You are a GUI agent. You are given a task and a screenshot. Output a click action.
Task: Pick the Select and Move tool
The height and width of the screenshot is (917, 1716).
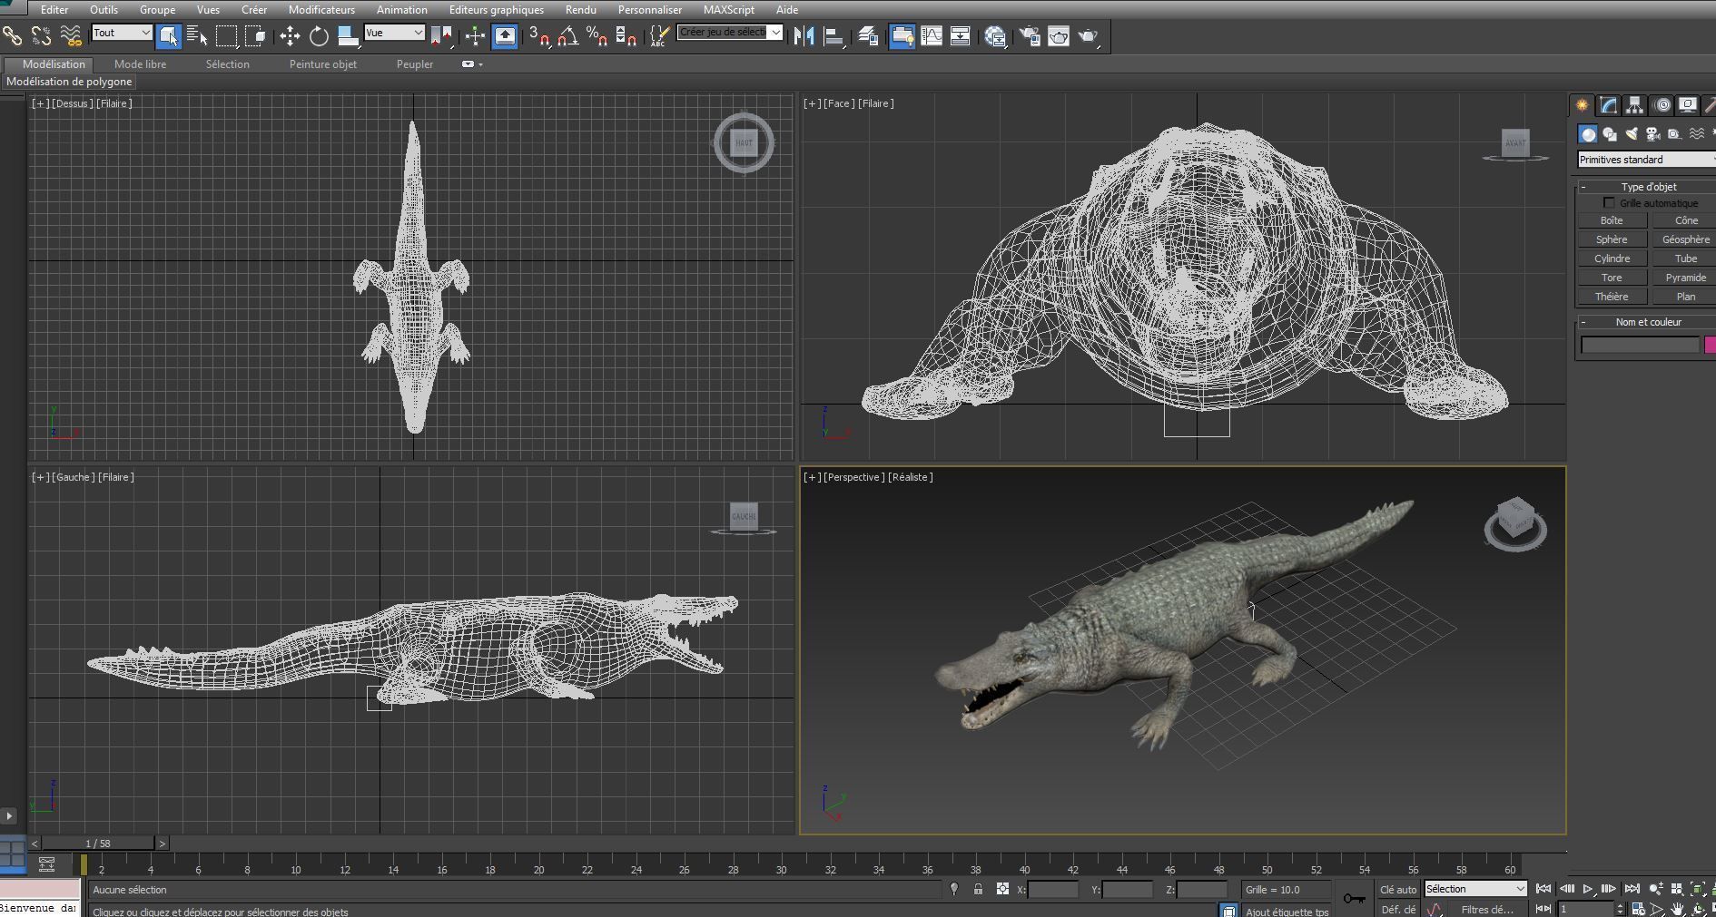(x=290, y=36)
